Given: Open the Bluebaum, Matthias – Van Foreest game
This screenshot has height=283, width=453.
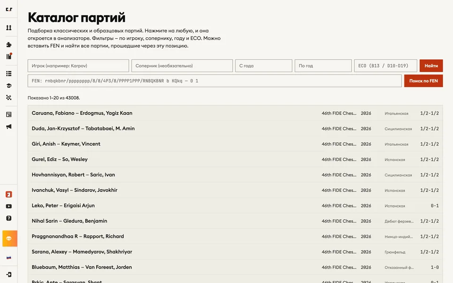Looking at the screenshot, I should click(x=235, y=267).
